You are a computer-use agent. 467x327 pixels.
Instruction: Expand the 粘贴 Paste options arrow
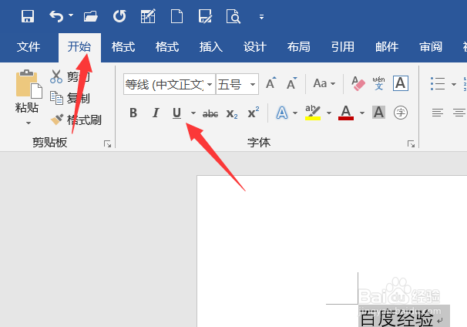click(29, 123)
